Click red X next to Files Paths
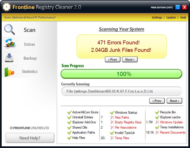Viewport: 190px width, 148px height. pos(112,118)
